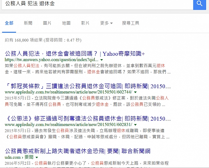Viewport: 209px width, 168px height.
Task: Select the 全部 tab
Action: 9,23
